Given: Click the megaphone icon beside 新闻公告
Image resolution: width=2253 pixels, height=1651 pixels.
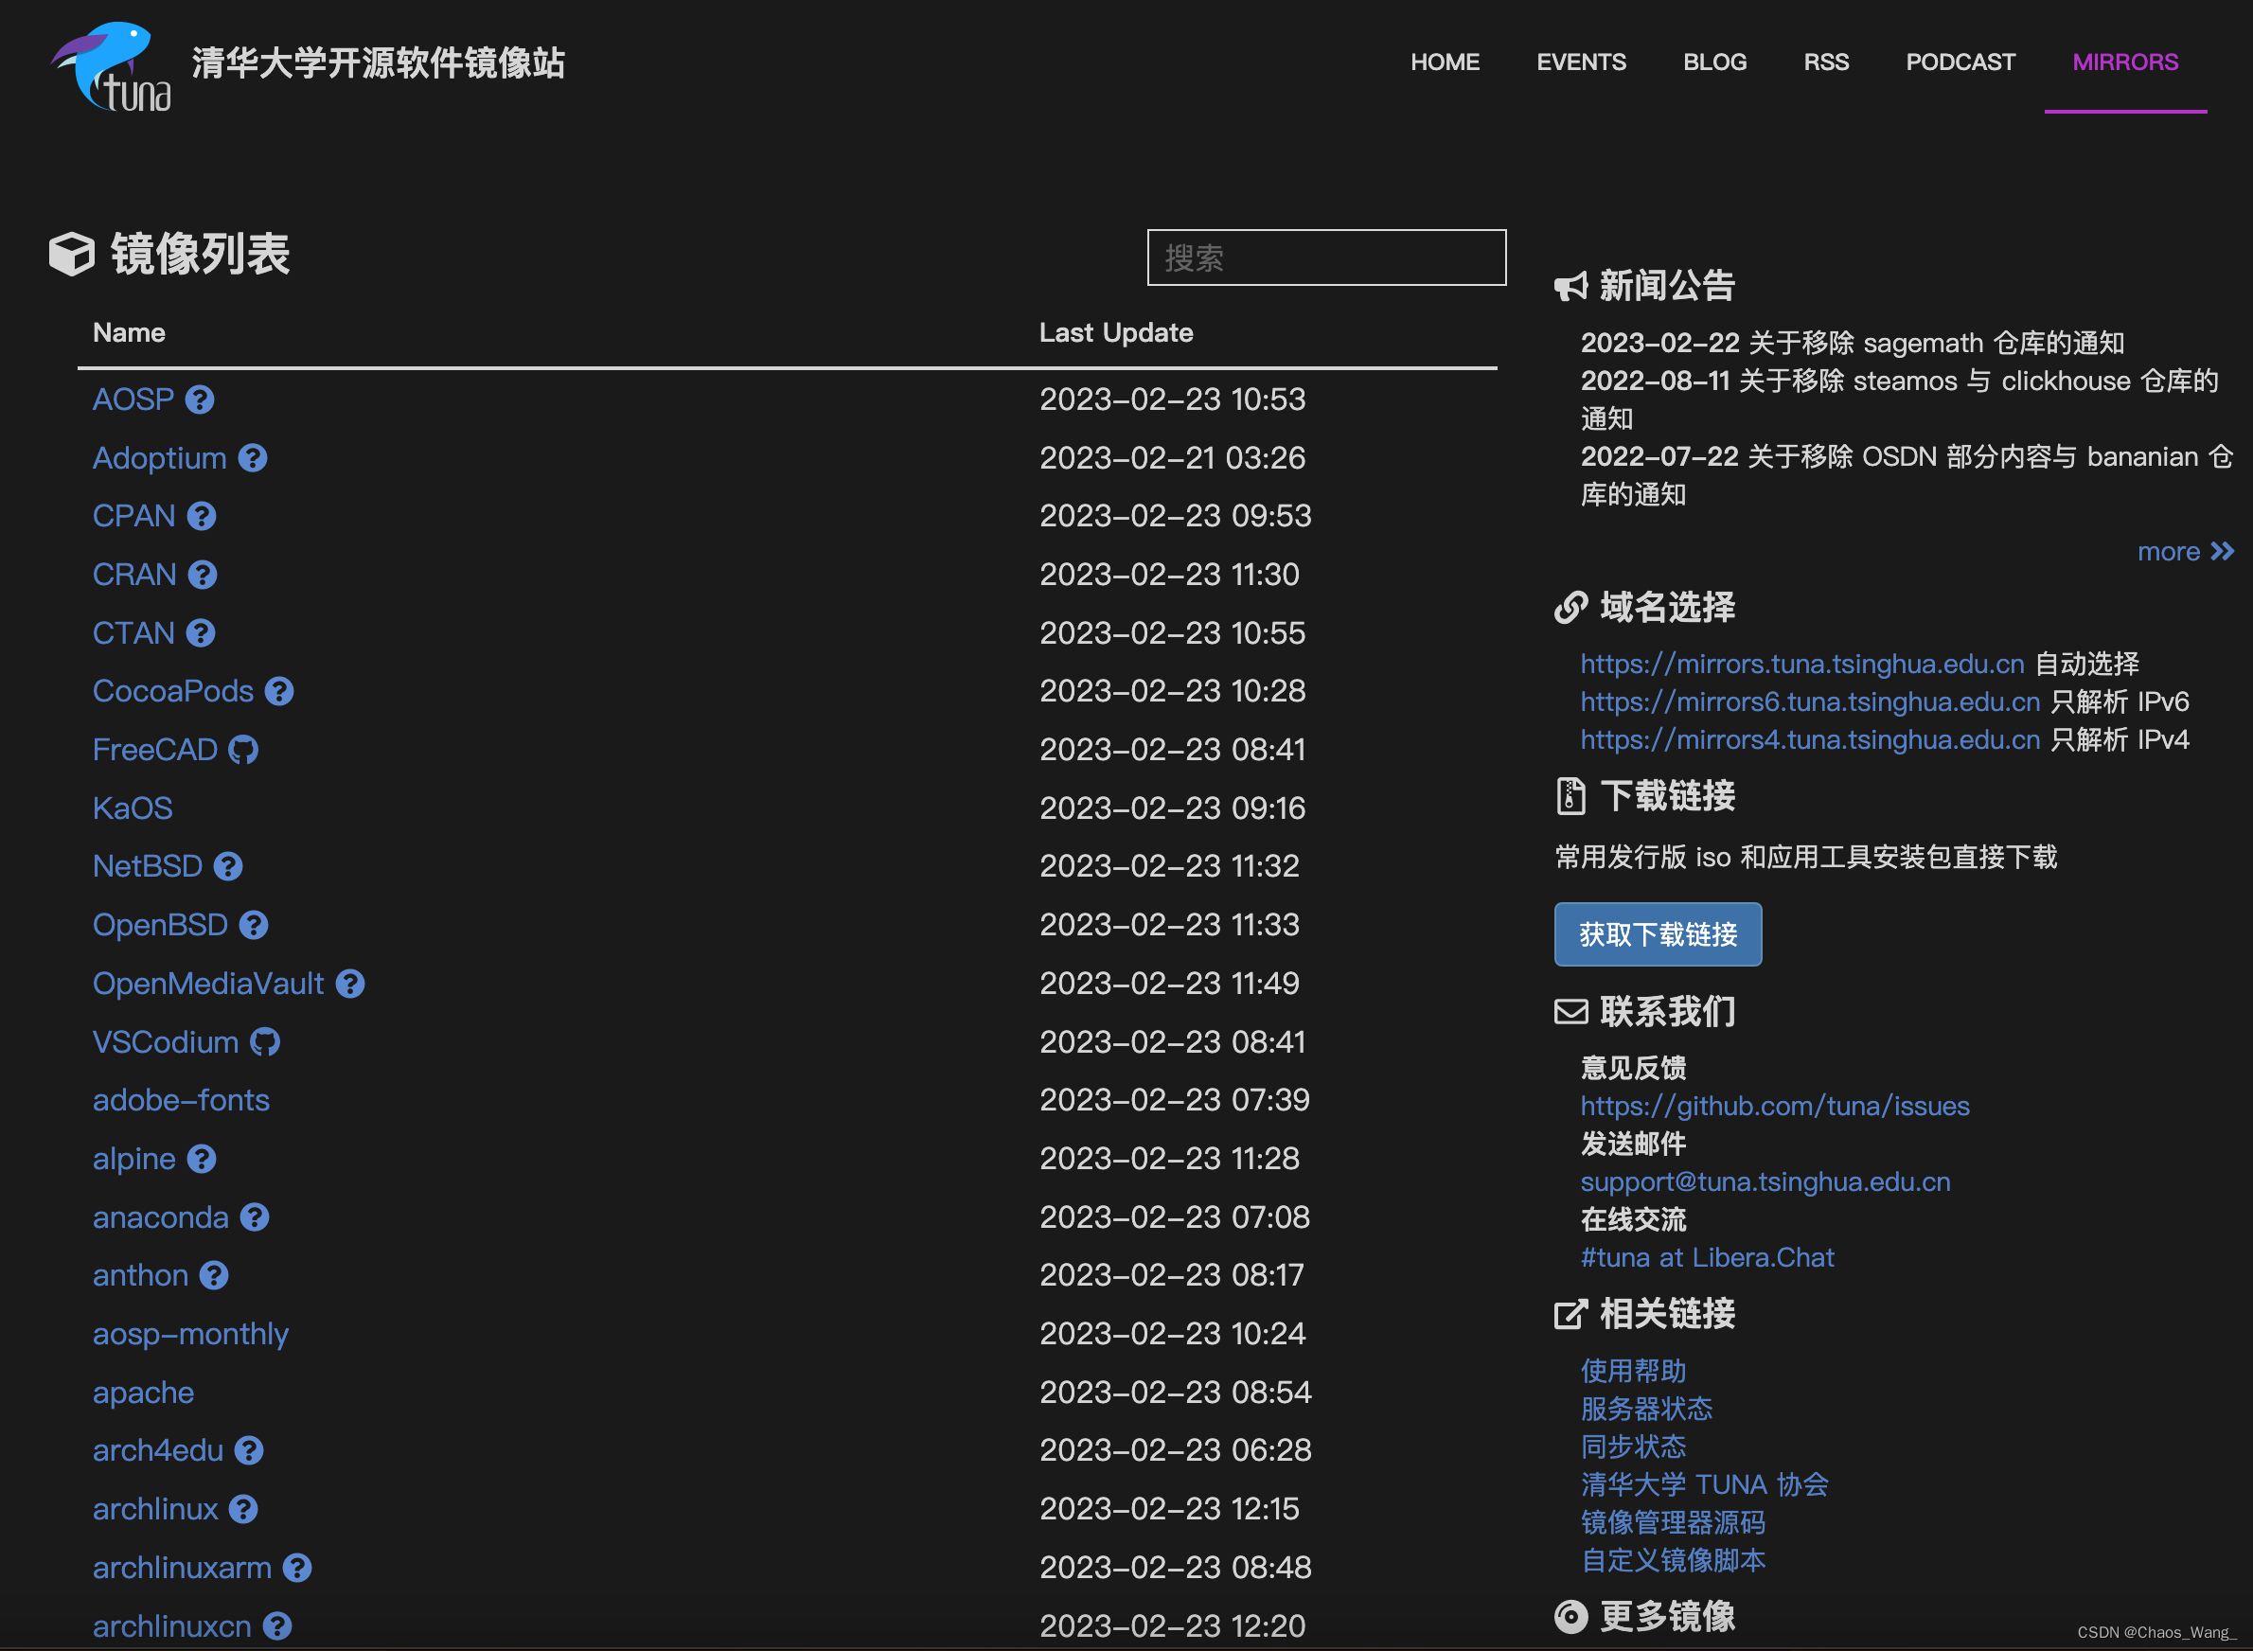Looking at the screenshot, I should [1570, 286].
